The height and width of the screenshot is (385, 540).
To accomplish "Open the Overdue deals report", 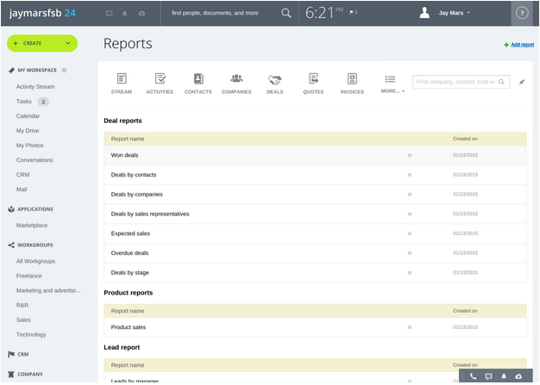I will [x=129, y=253].
